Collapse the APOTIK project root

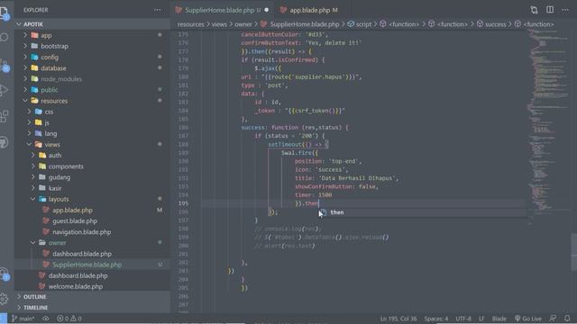[92, 24]
